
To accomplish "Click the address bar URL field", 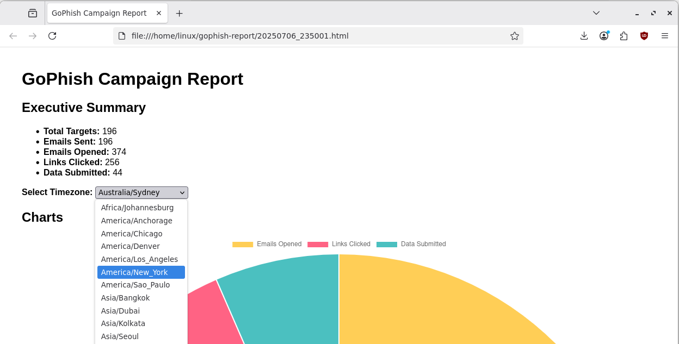I will 318,36.
